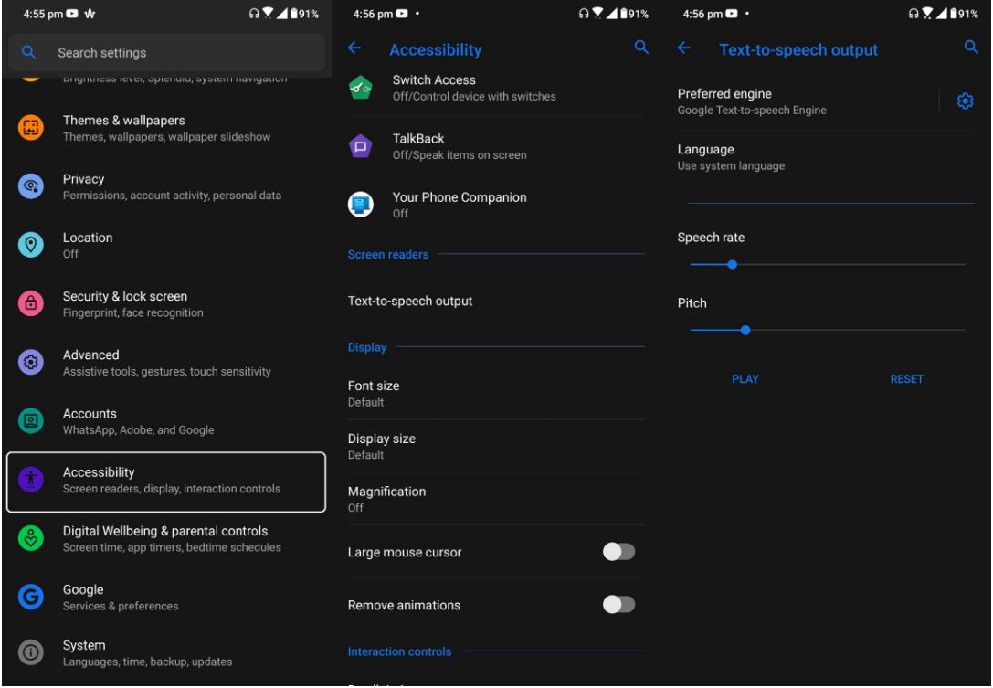Open Text-to-speech output option

(496, 301)
